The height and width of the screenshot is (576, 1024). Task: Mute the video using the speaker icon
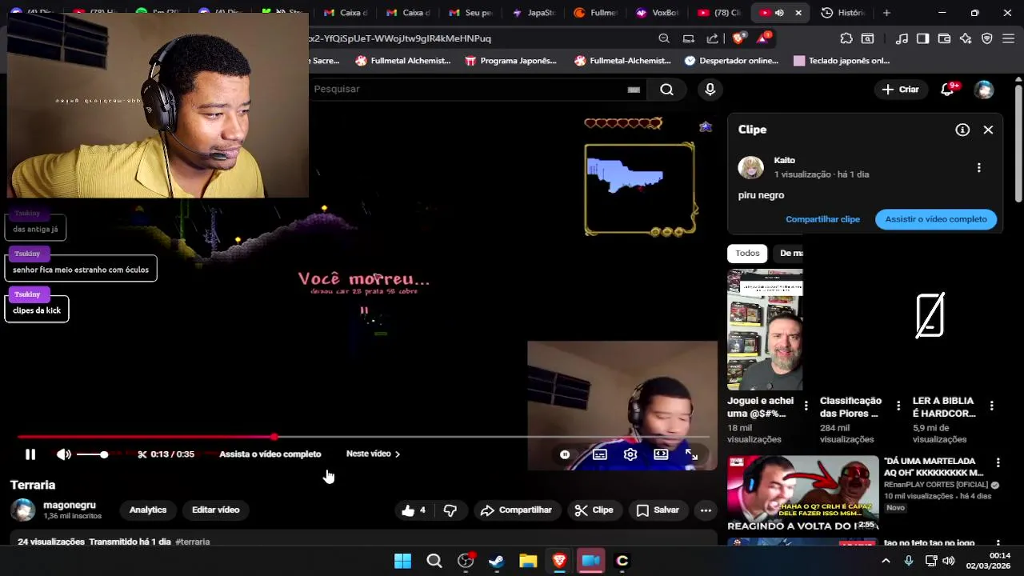[x=64, y=454]
